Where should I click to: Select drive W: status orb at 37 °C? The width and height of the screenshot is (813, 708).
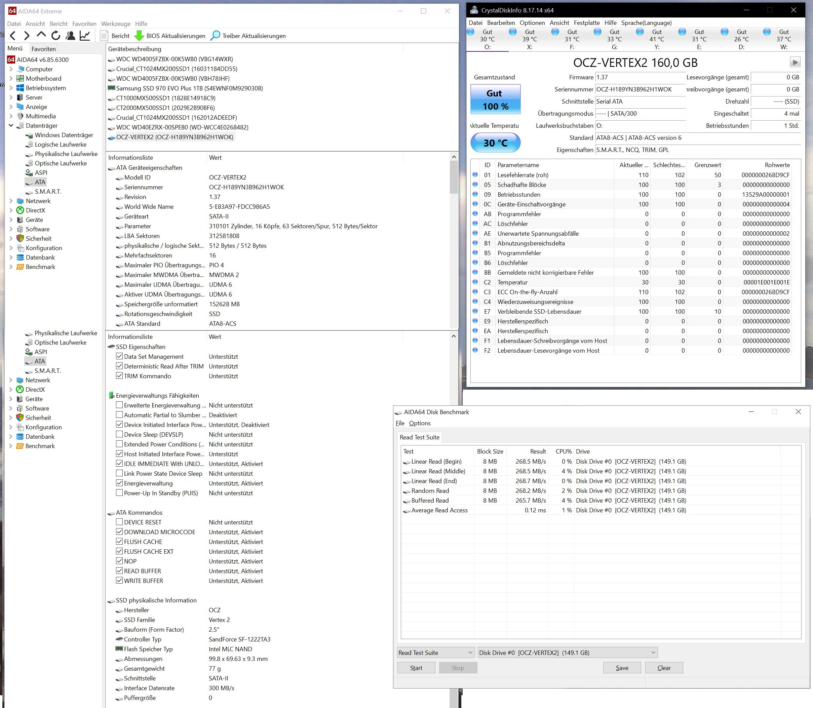coord(767,32)
